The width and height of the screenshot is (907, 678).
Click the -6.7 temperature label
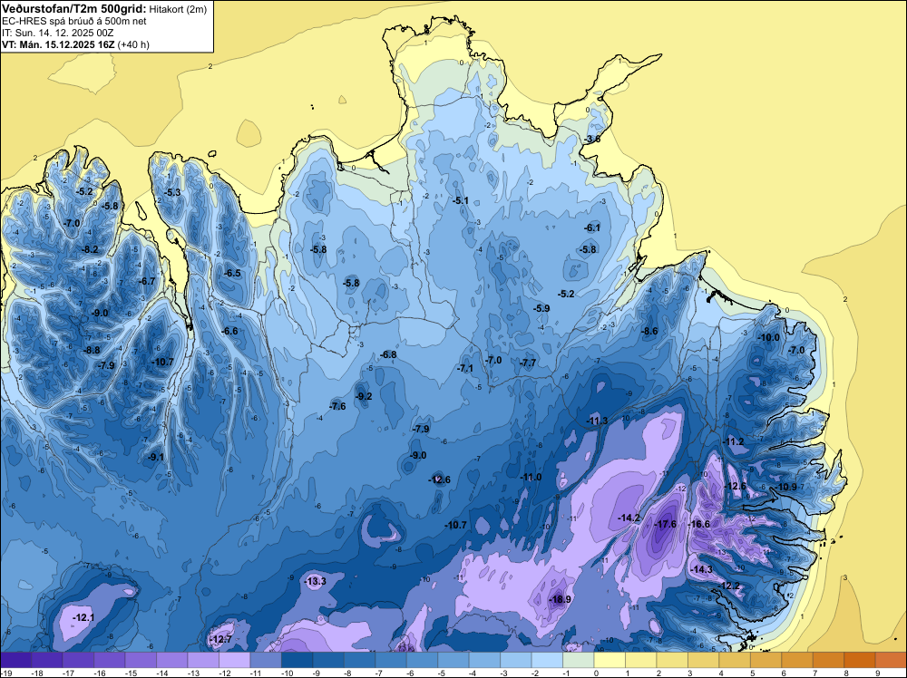point(147,281)
